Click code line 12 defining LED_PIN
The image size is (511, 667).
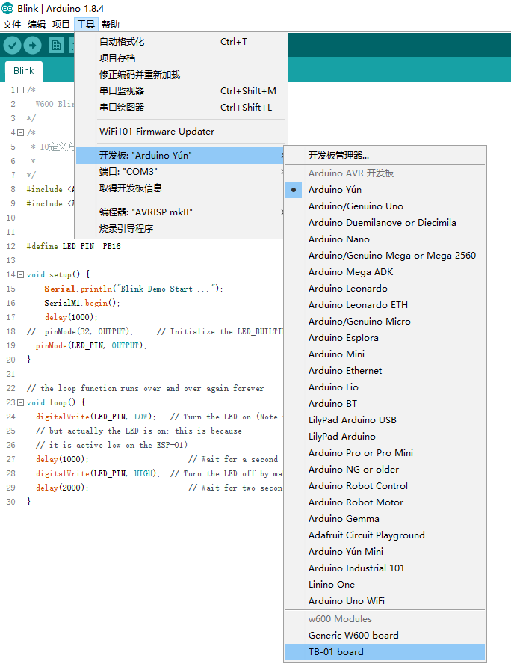pyautogui.click(x=73, y=246)
